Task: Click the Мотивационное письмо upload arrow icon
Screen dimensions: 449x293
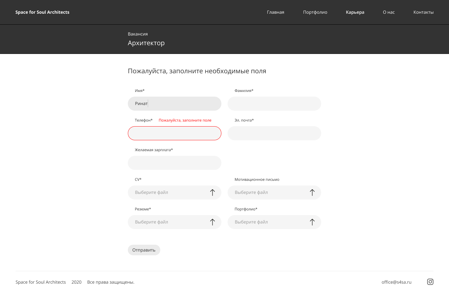Action: click(x=312, y=192)
